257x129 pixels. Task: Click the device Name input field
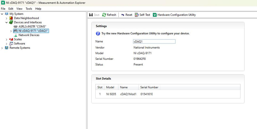tap(154, 41)
